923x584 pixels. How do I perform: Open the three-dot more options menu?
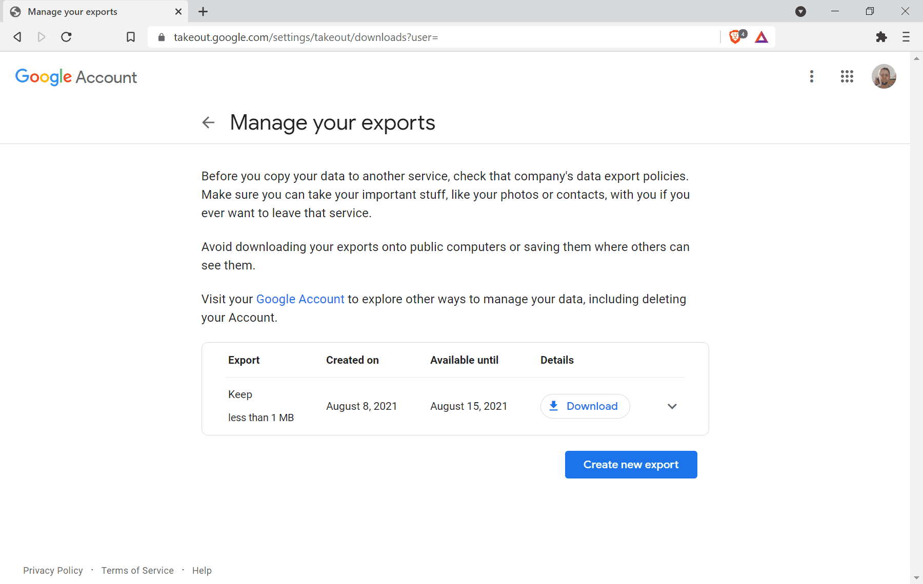(812, 76)
